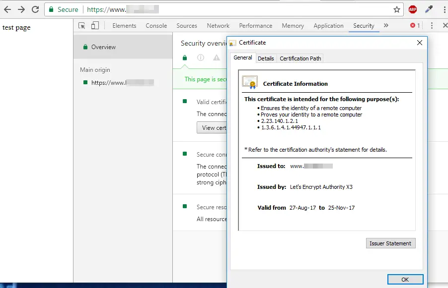Close the Certificate dialog with the X

tap(419, 43)
